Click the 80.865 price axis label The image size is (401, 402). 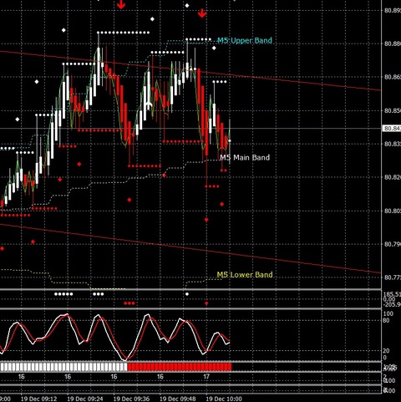(x=393, y=77)
